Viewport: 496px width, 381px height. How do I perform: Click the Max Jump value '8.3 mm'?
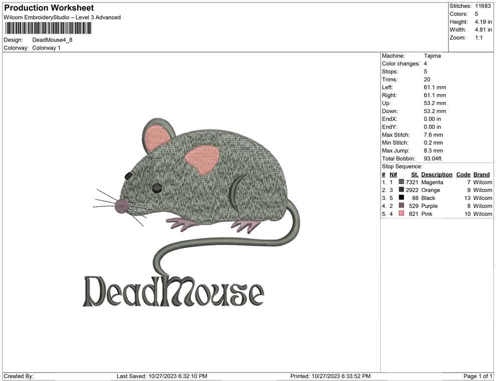(x=433, y=150)
